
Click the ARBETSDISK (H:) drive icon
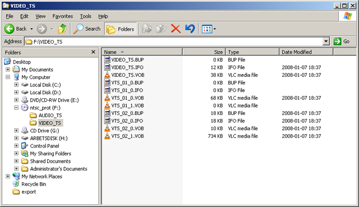pyautogui.click(x=25, y=138)
